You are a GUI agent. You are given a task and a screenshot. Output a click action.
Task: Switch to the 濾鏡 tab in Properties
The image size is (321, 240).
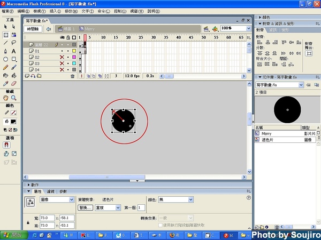[x=51, y=191]
